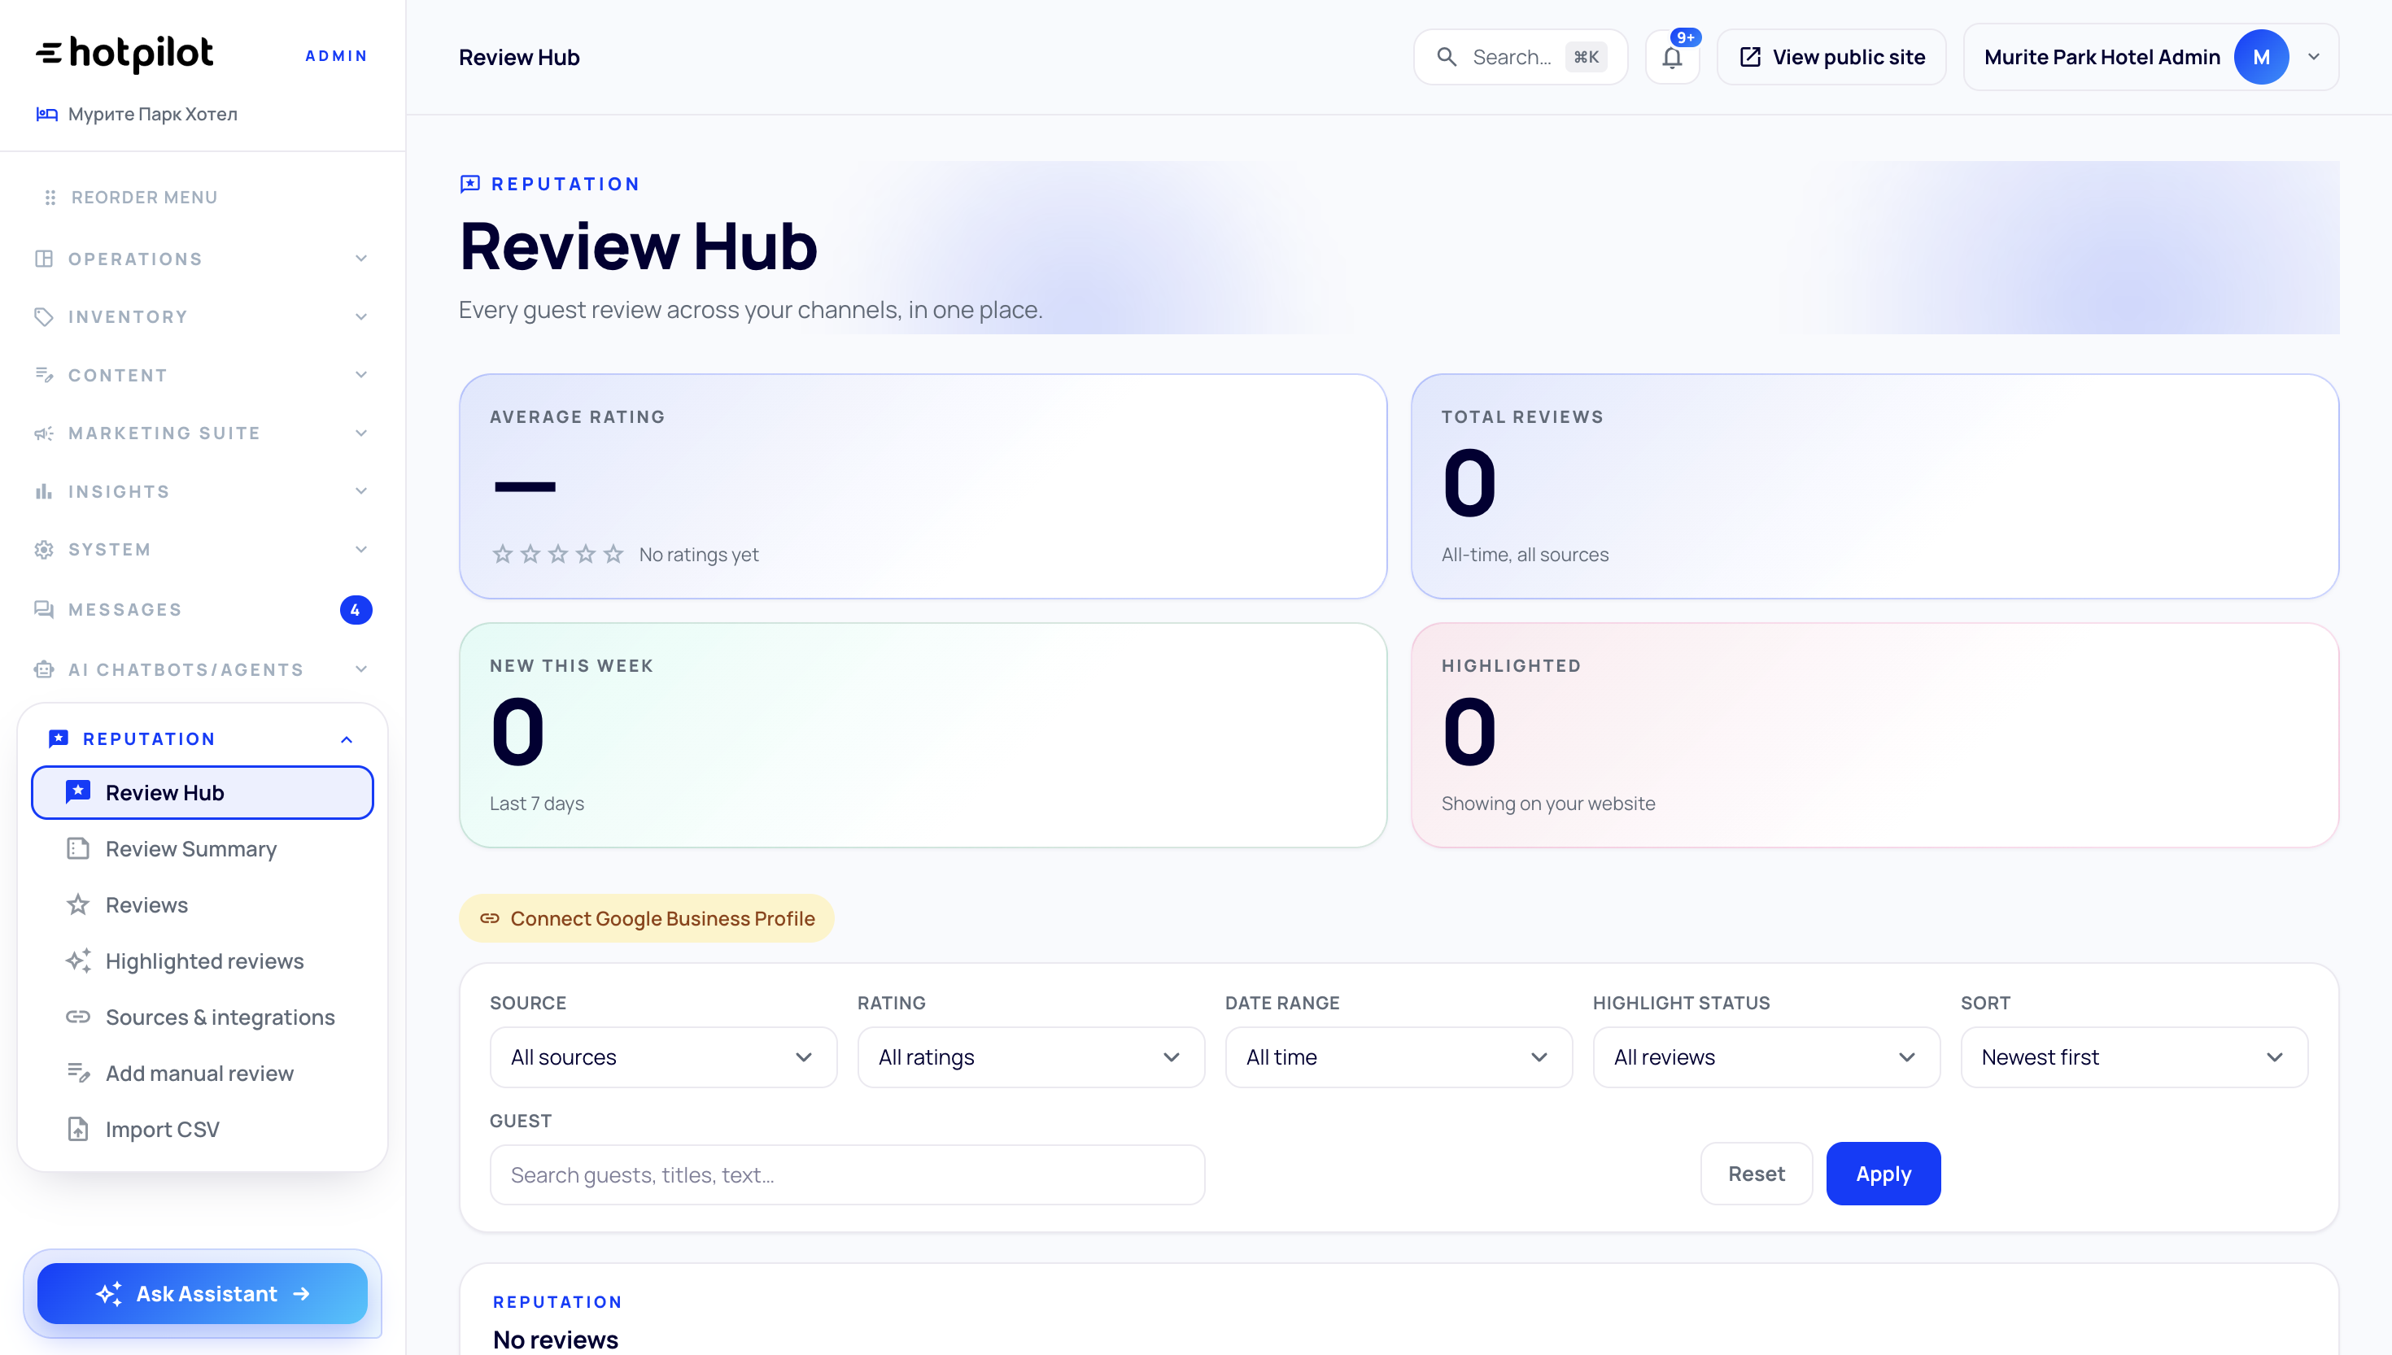Image resolution: width=2392 pixels, height=1355 pixels.
Task: Click the Import CSV upload file icon
Action: point(78,1129)
